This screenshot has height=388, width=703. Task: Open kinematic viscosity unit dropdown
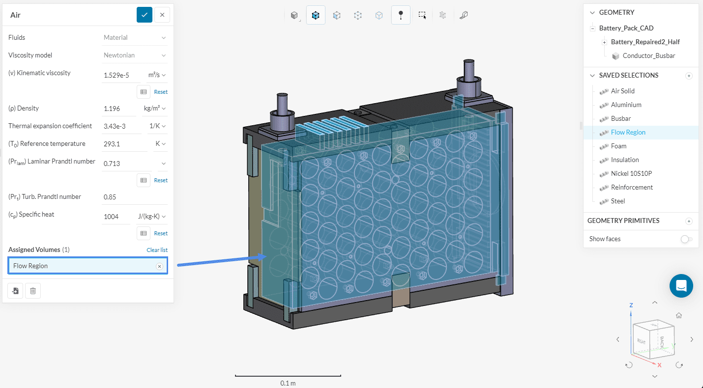click(157, 75)
